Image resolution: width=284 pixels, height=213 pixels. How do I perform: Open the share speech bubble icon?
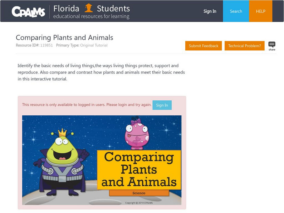272,45
